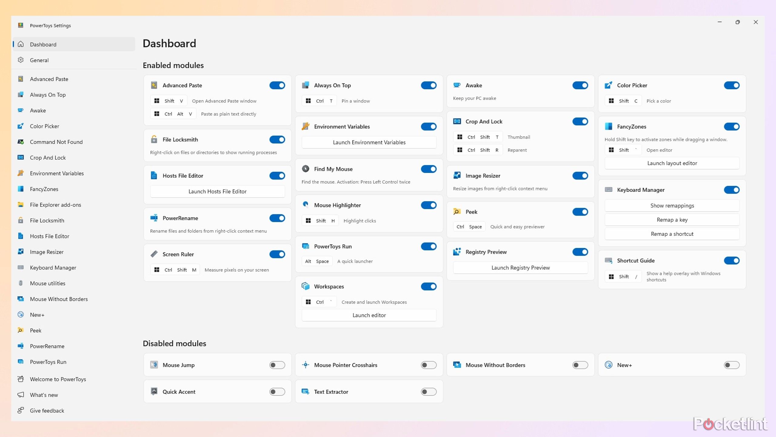776x437 pixels.
Task: Click the Environment Variables card icon
Action: tap(306, 127)
